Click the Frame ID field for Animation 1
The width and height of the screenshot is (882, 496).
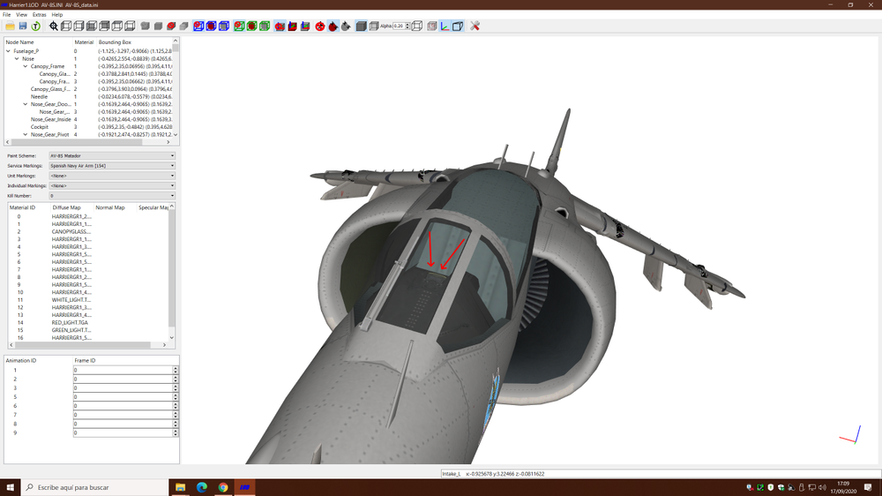click(123, 370)
